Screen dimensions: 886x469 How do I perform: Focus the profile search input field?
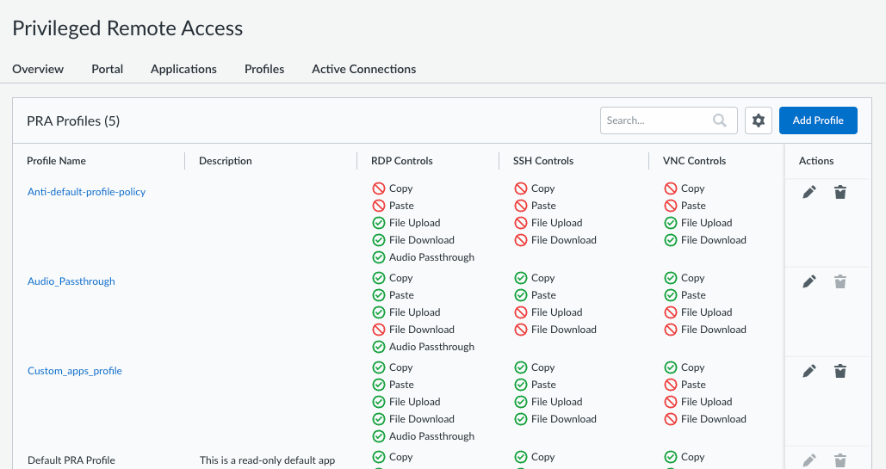pyautogui.click(x=656, y=120)
